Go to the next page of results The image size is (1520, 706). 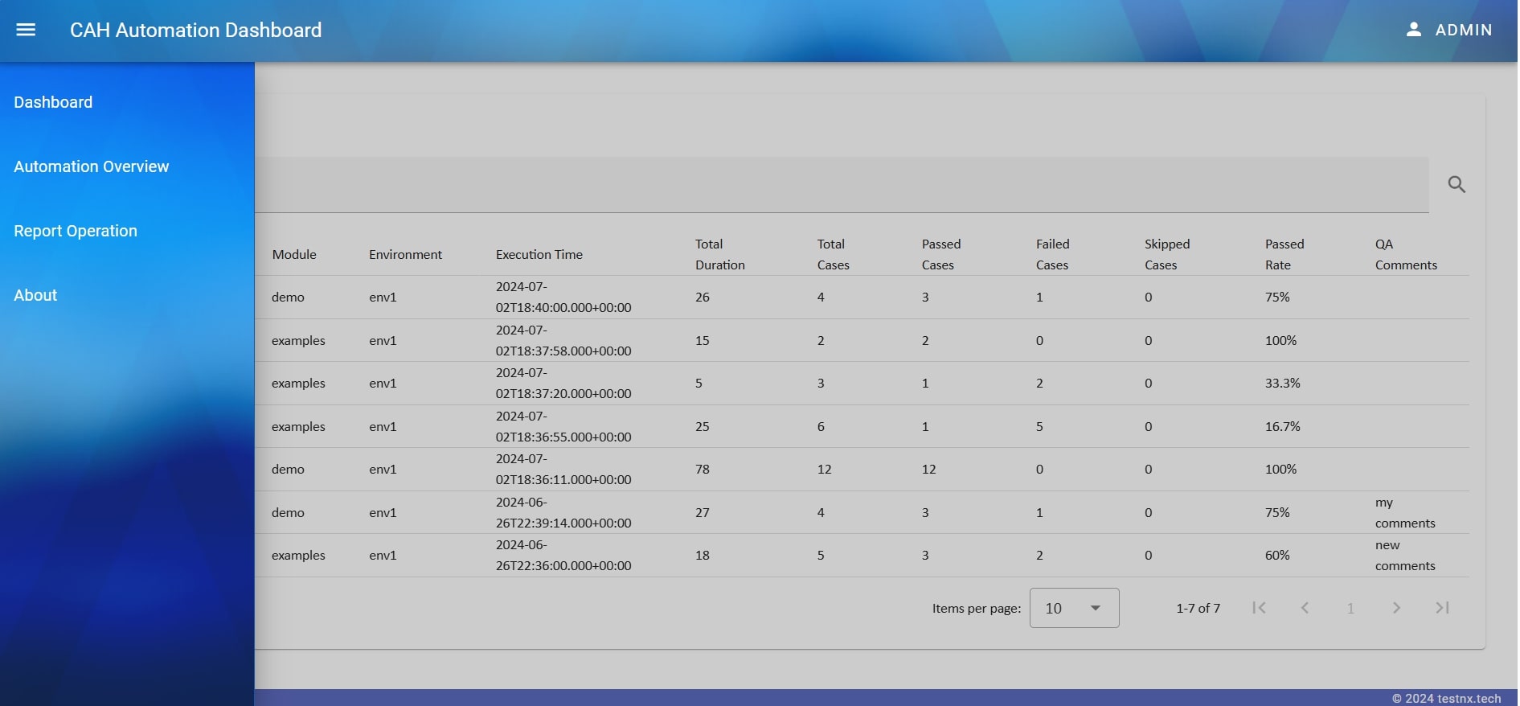[1396, 608]
